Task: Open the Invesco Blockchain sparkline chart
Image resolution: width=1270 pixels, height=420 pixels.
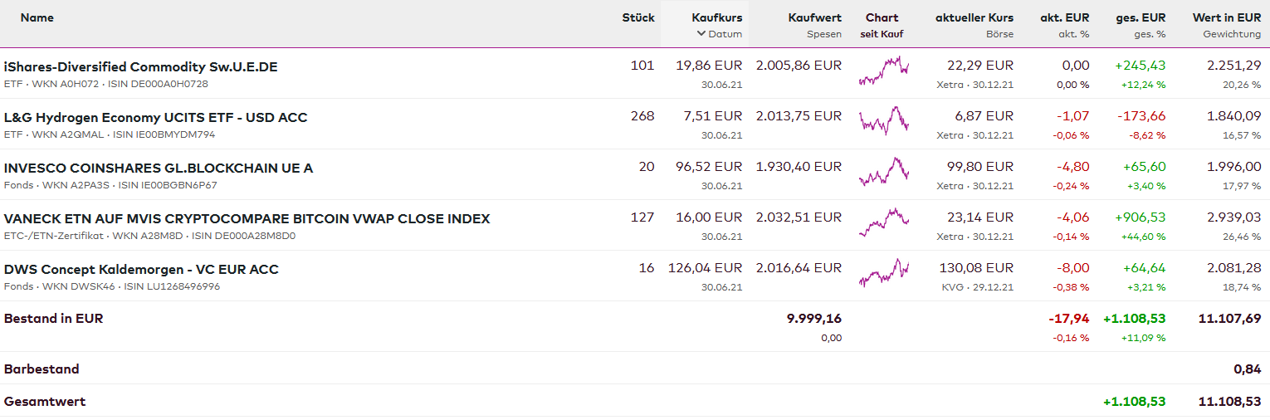Action: point(883,173)
